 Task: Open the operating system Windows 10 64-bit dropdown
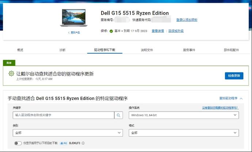184,115
